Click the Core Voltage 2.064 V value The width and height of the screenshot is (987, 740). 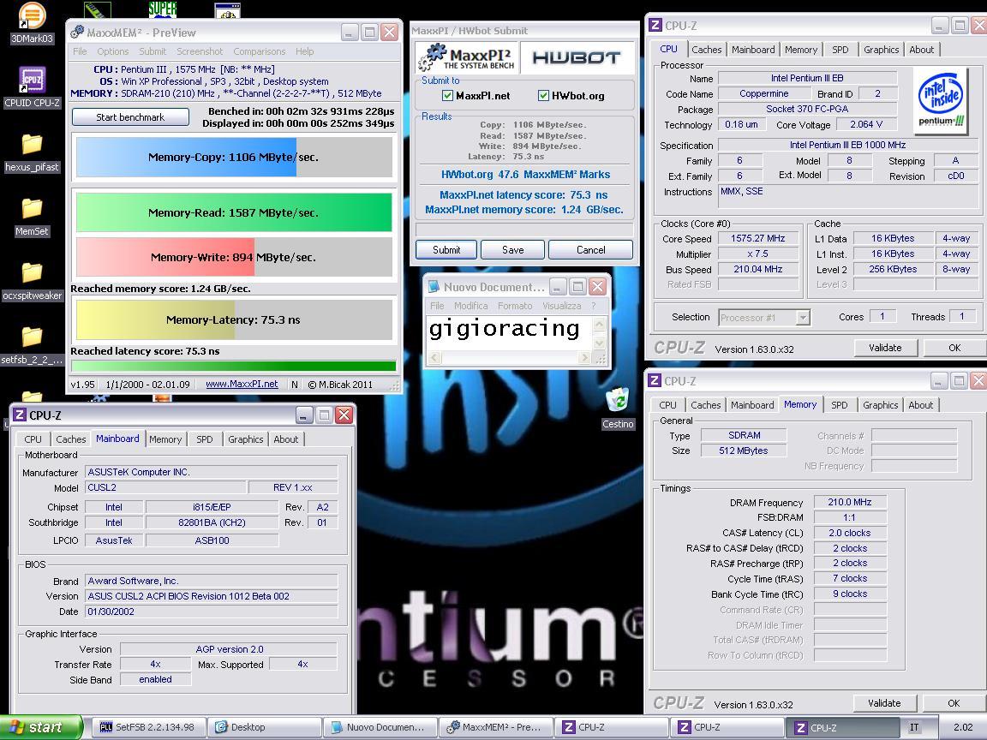click(866, 124)
